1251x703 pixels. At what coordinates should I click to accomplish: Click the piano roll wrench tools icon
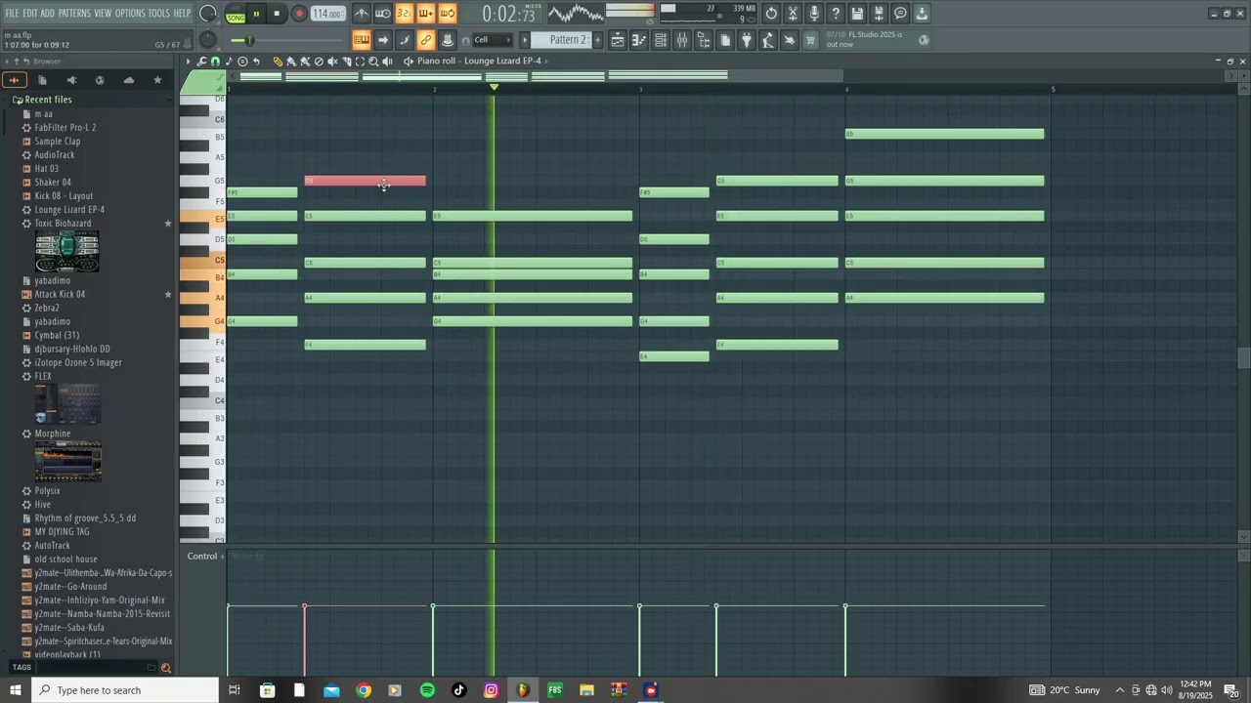click(x=201, y=62)
